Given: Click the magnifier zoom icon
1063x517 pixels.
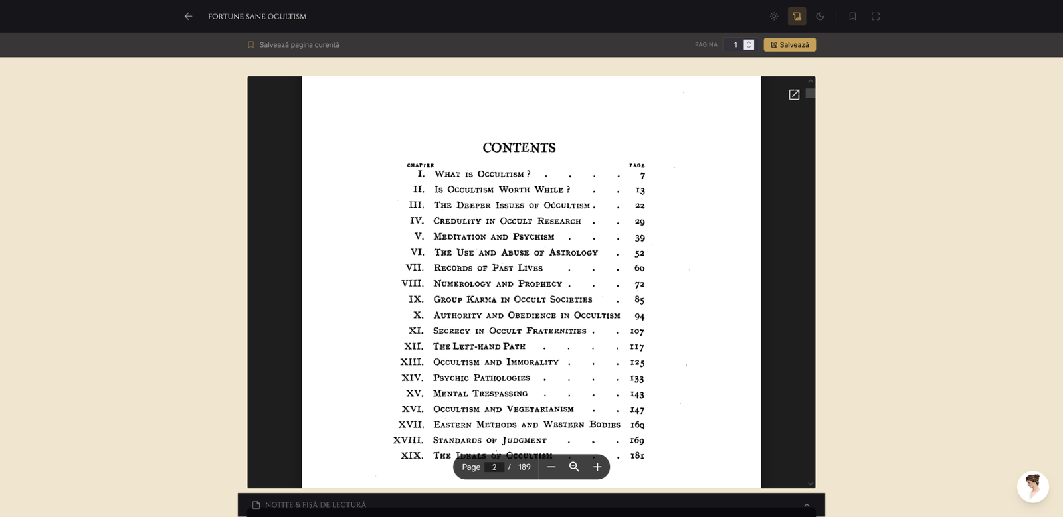Looking at the screenshot, I should [575, 467].
